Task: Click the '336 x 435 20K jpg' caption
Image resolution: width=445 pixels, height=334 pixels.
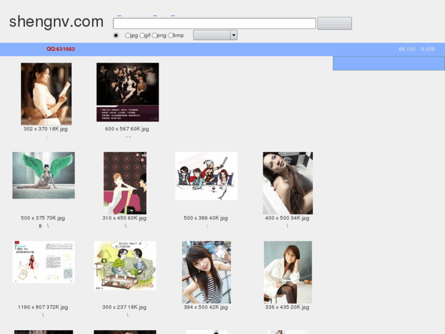Action: point(287,307)
